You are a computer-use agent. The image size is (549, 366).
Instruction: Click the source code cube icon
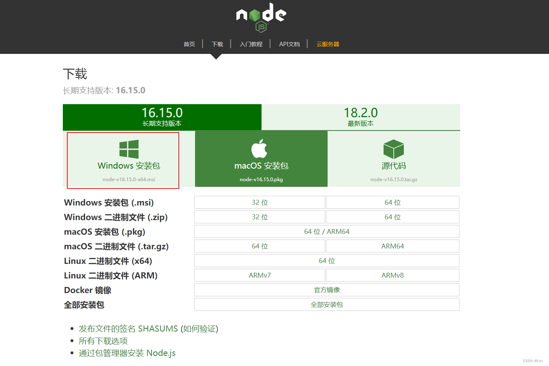pyautogui.click(x=394, y=149)
